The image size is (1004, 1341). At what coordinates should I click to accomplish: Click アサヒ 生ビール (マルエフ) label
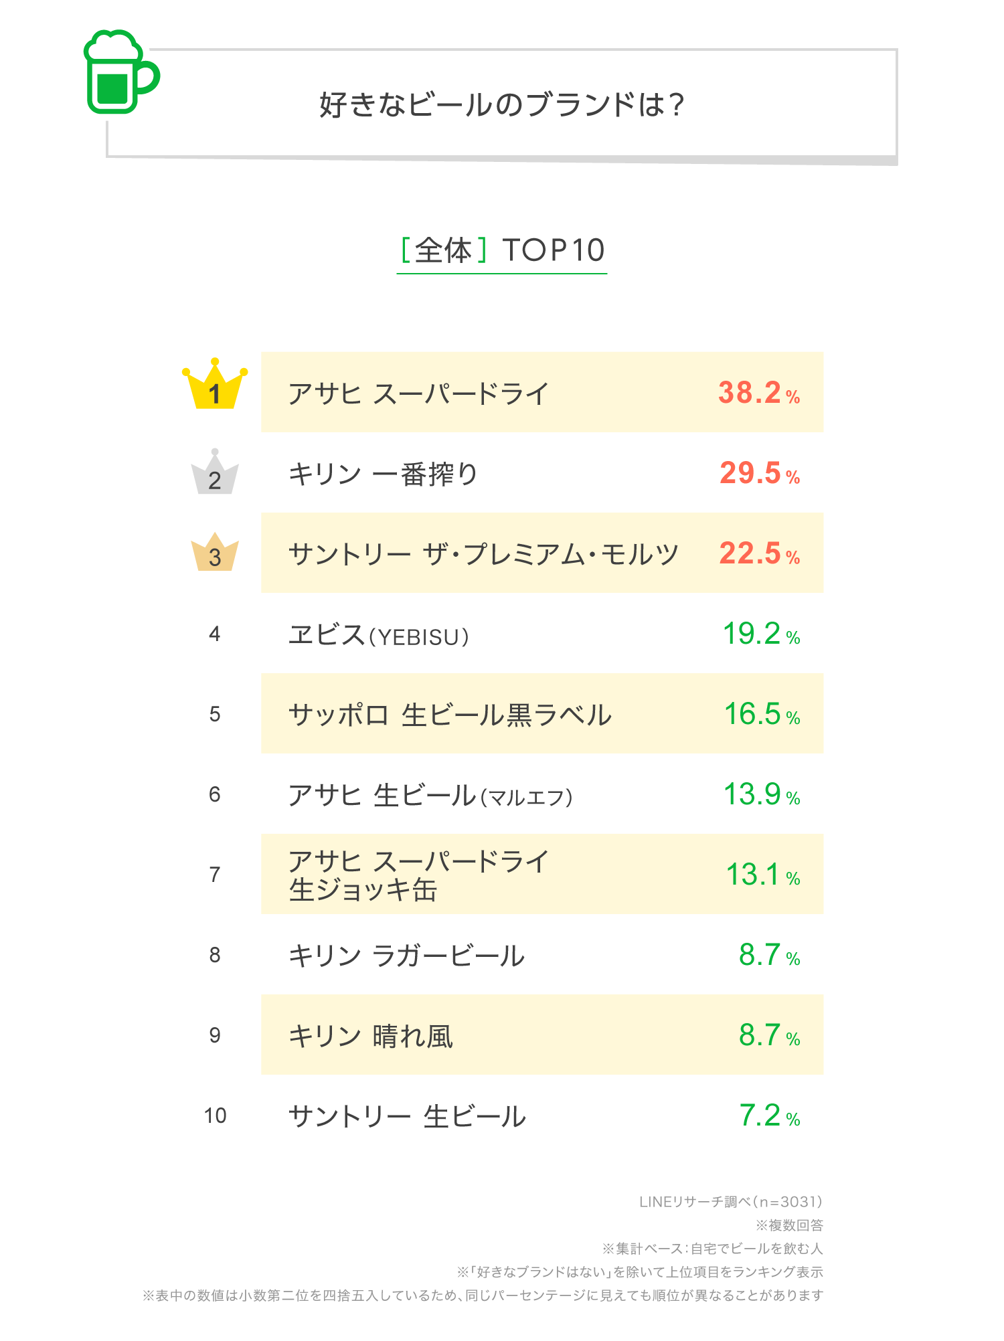pyautogui.click(x=430, y=796)
